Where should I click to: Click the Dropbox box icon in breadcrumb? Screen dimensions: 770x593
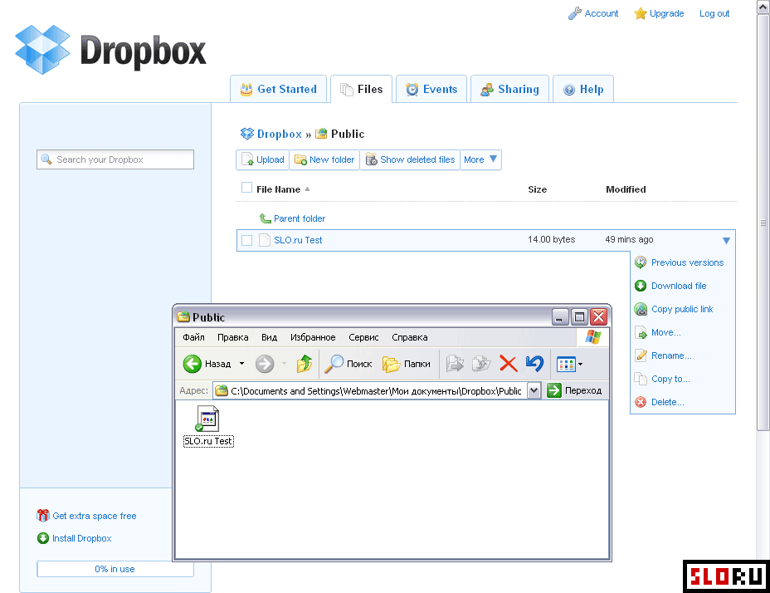click(247, 134)
